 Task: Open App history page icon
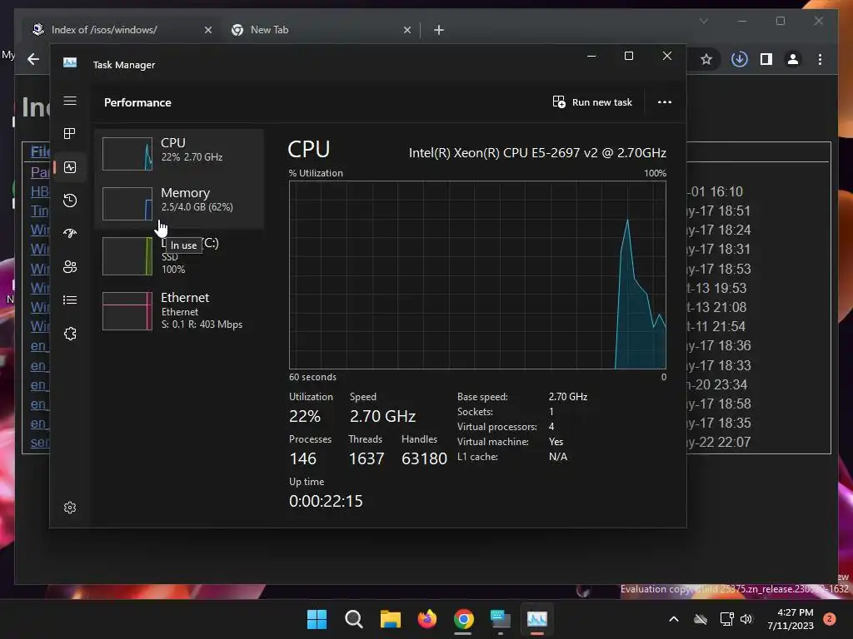point(70,201)
